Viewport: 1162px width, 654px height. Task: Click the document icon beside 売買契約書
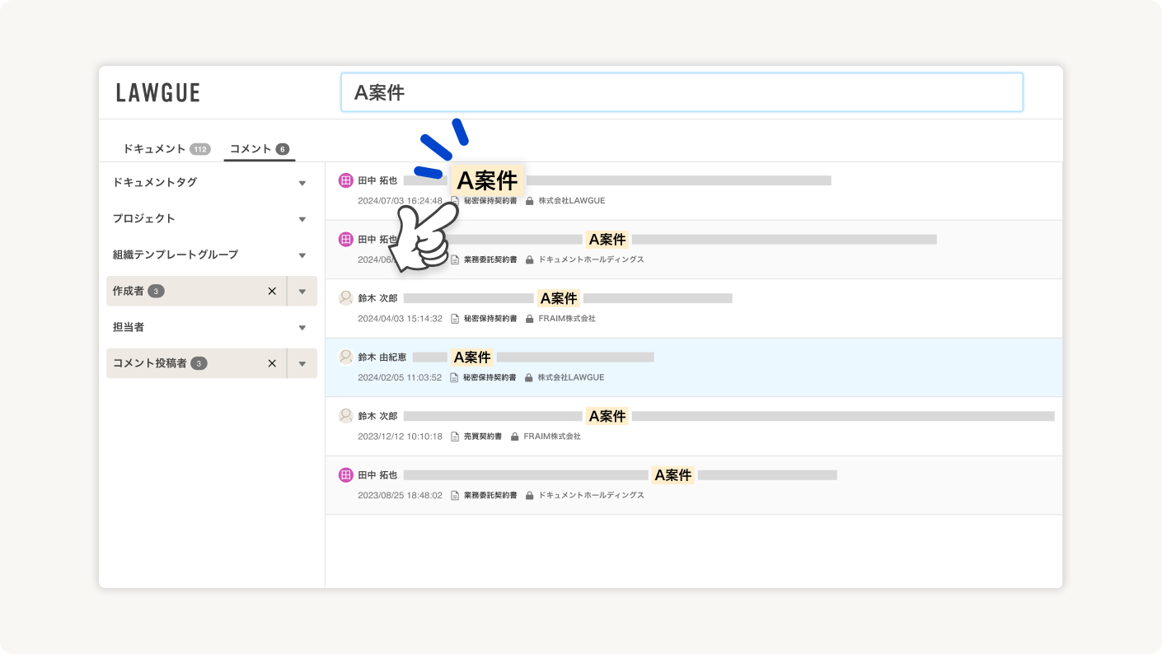454,436
